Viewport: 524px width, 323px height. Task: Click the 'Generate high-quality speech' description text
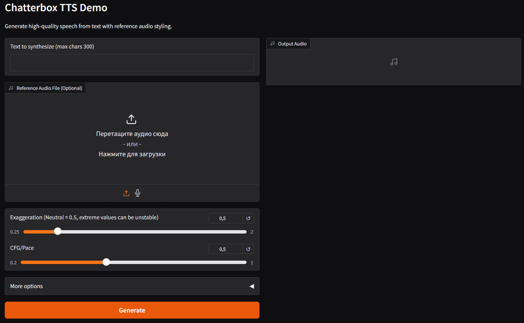[x=88, y=26]
